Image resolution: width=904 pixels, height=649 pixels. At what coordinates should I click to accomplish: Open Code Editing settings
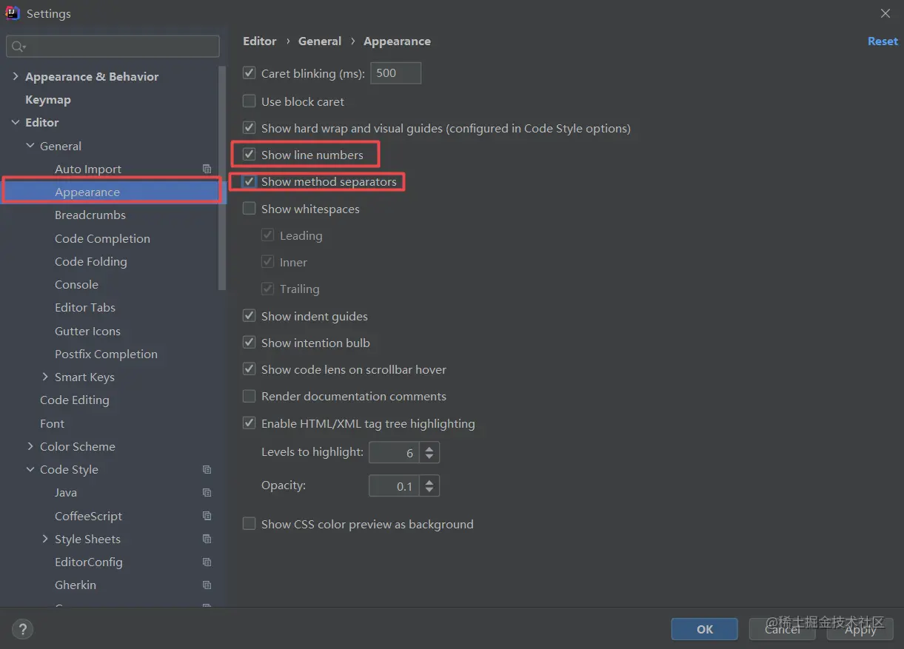tap(75, 400)
